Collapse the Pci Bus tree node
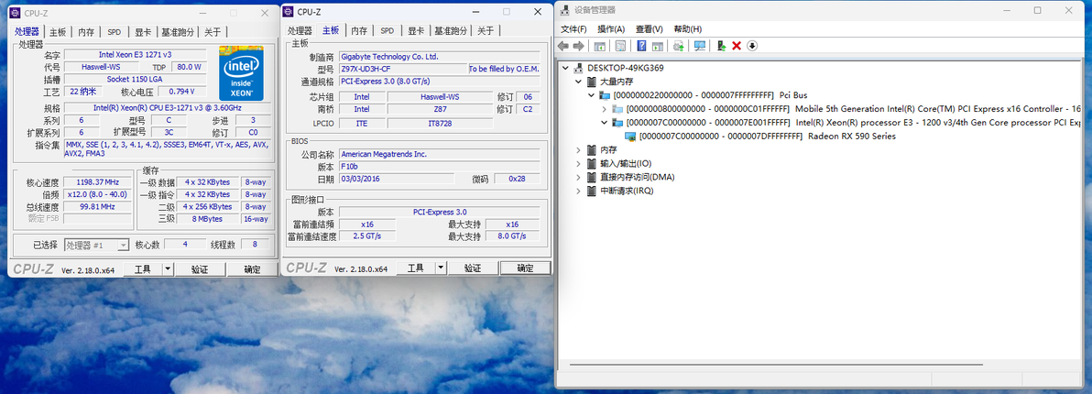Image resolution: width=1092 pixels, height=394 pixels. click(592, 94)
